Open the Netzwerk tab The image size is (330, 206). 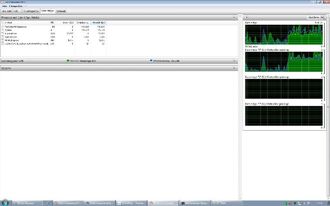click(61, 11)
